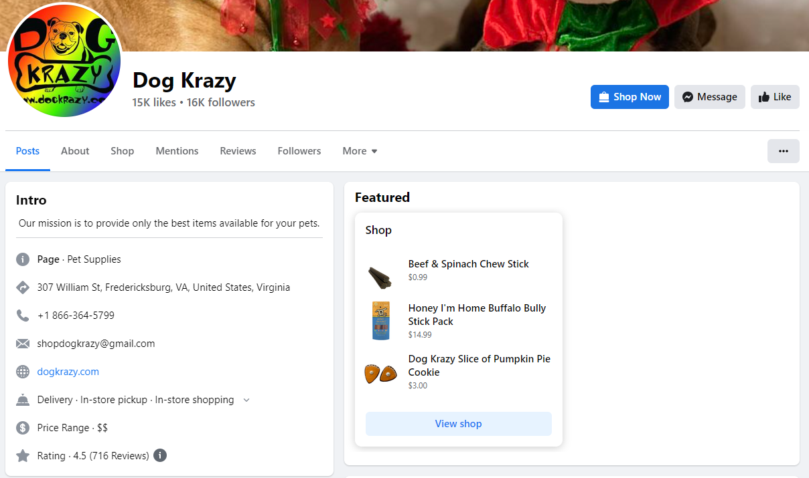Viewport: 809px width, 478px height.
Task: Click the email envelope icon
Action: coord(22,343)
